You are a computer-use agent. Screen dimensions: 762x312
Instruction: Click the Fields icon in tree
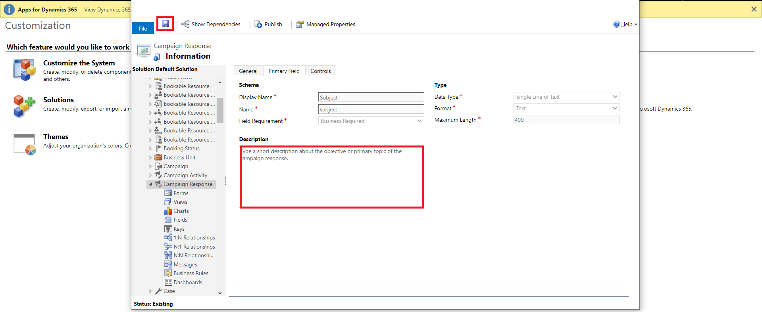[x=168, y=220]
